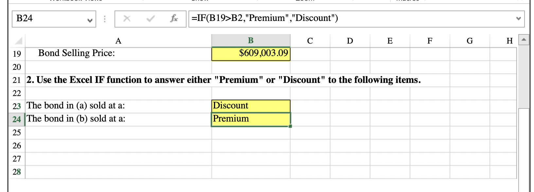Screen dimensions: 534x192
Task: Open the Name Box dropdown arrow
Action: click(x=90, y=20)
